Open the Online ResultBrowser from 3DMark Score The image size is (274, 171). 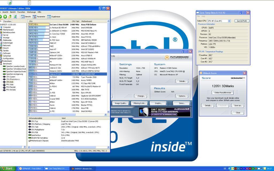[x=223, y=93]
